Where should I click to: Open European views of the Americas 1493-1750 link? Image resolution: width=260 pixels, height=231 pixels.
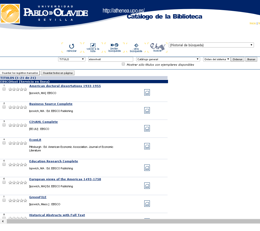click(x=65, y=179)
